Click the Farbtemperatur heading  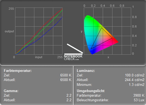(18, 71)
